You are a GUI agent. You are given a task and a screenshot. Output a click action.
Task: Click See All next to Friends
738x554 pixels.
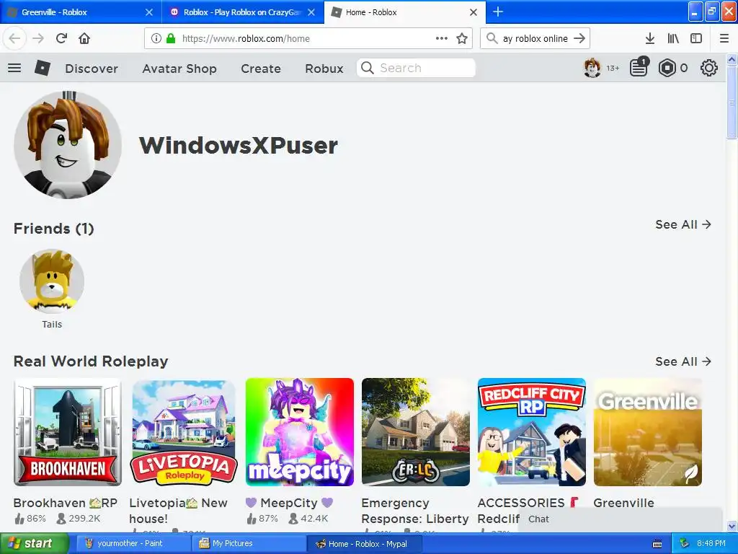683,225
